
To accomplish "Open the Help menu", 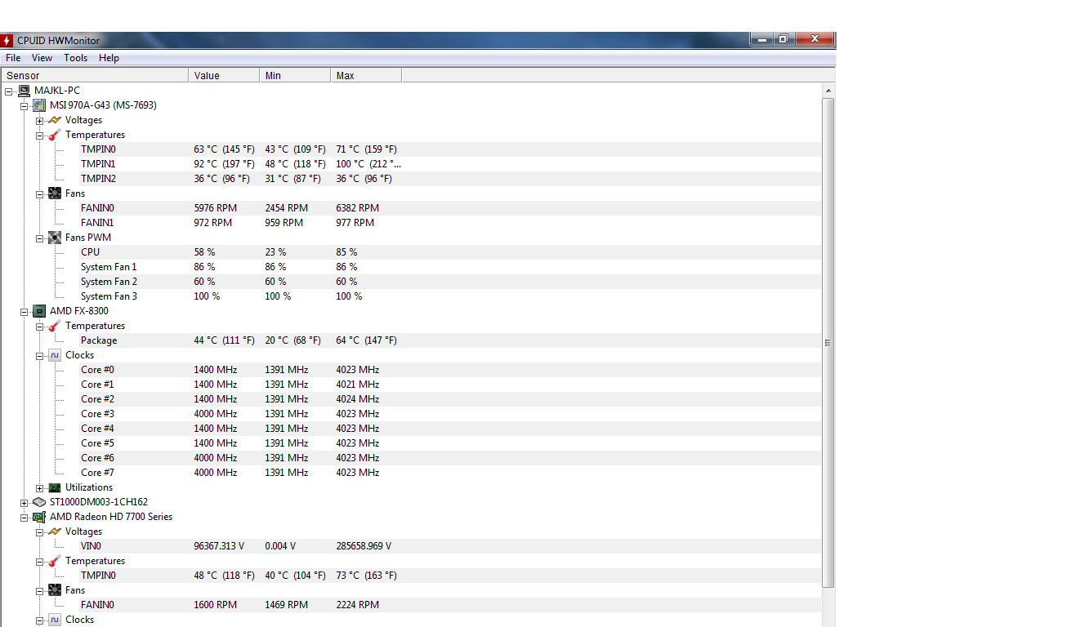I will 109,58.
